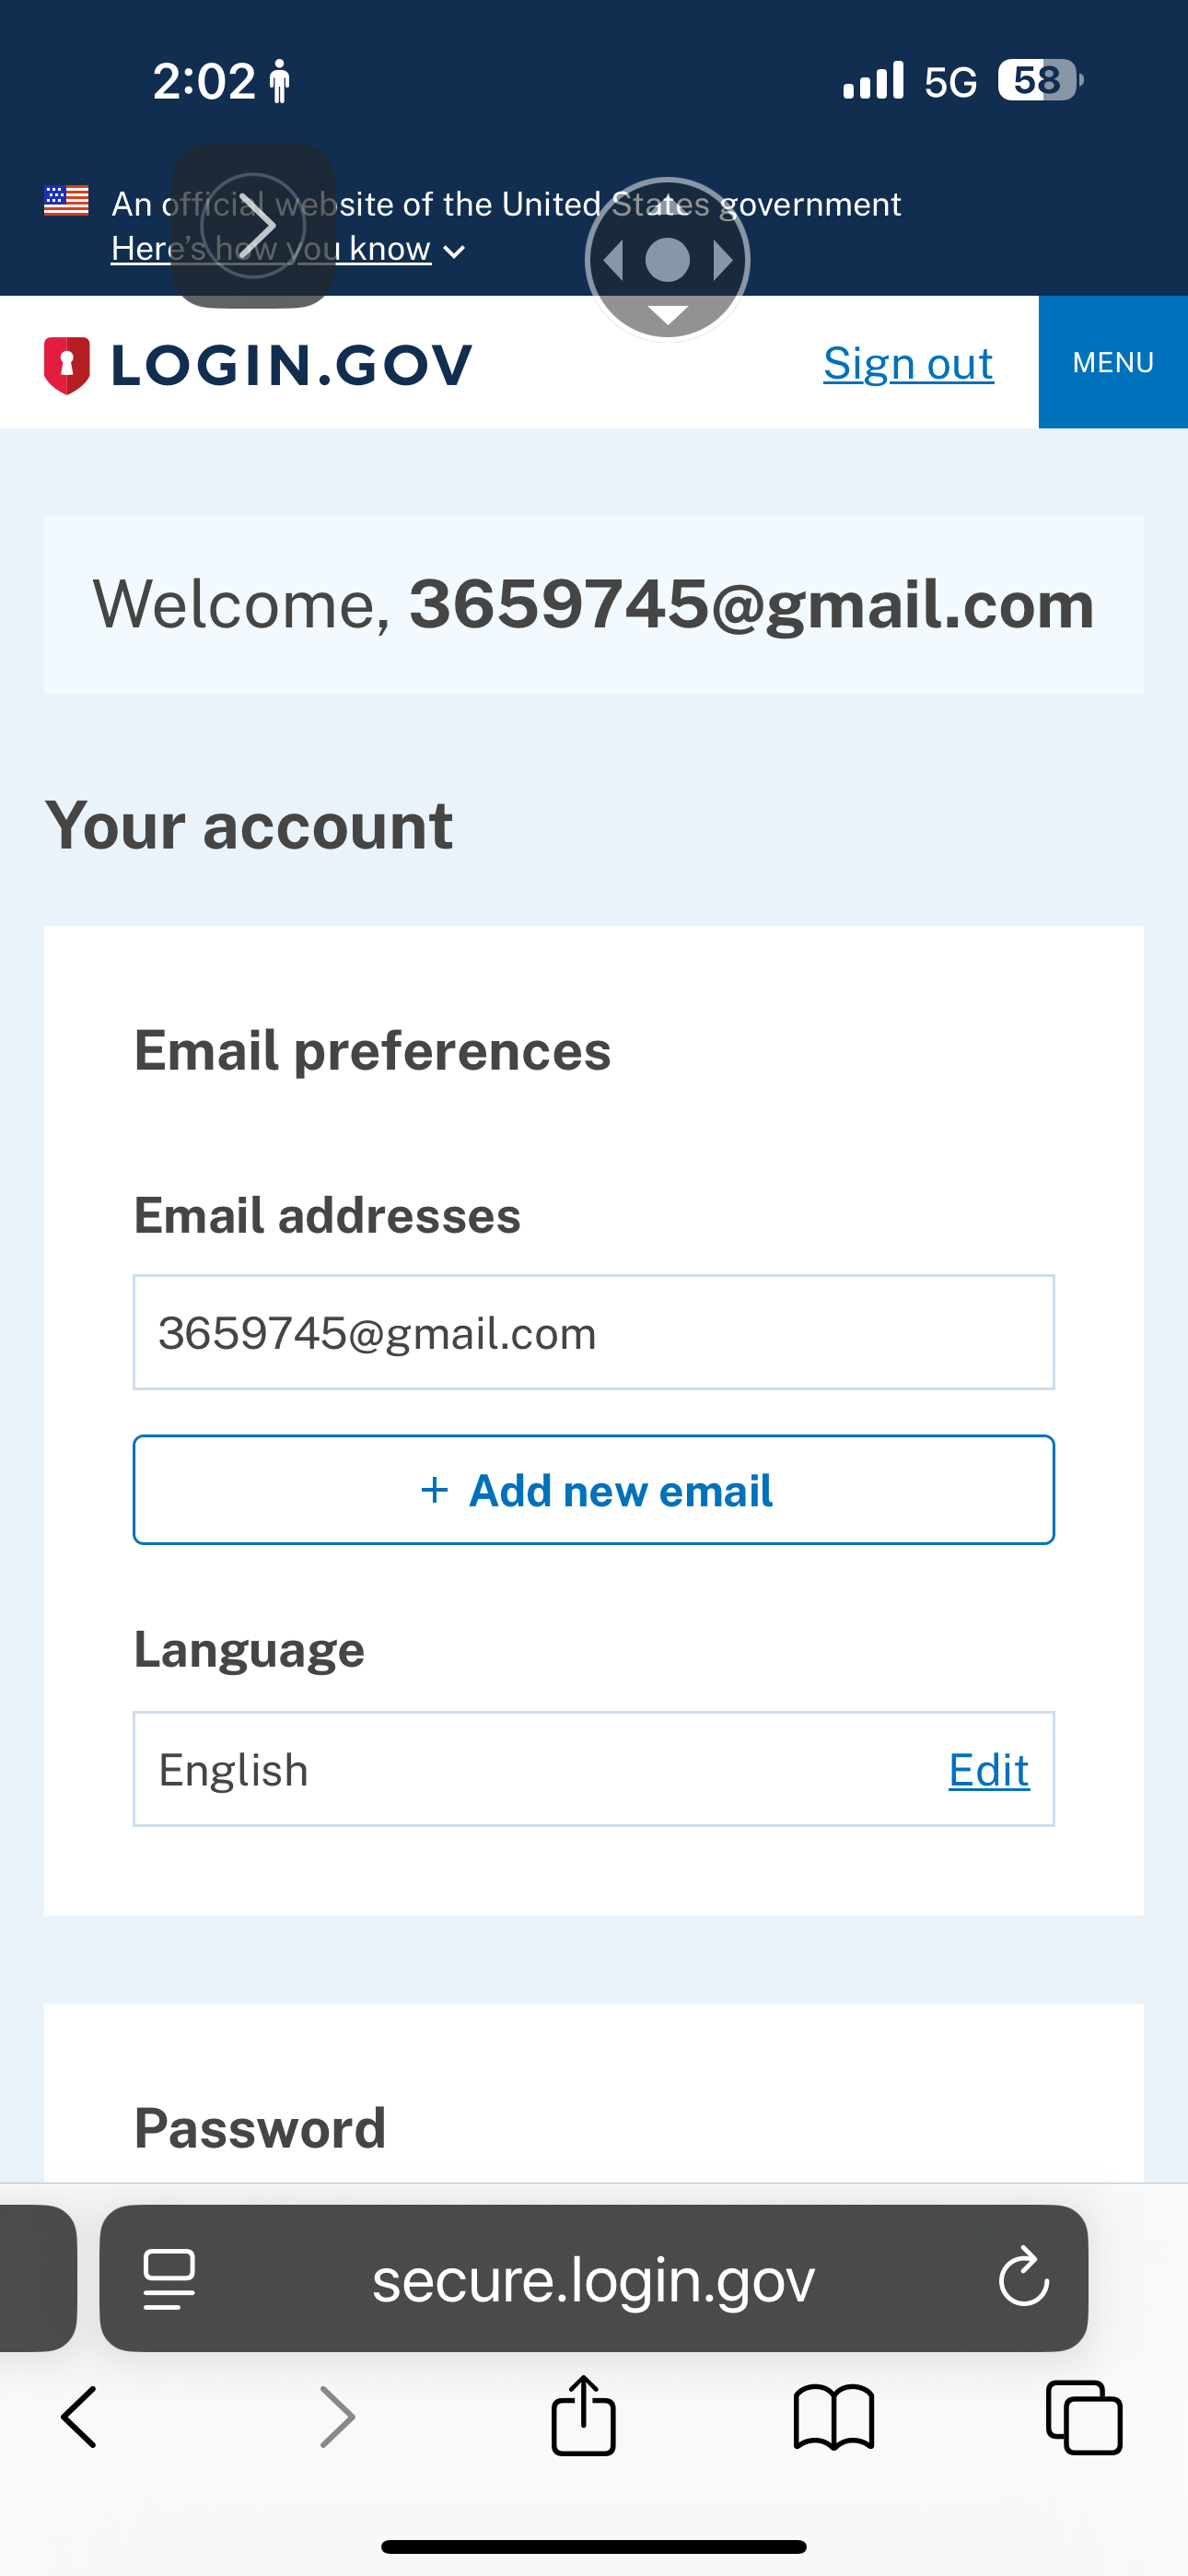This screenshot has width=1188, height=2576.
Task: Tap the Safari back arrow
Action: click(x=79, y=2417)
